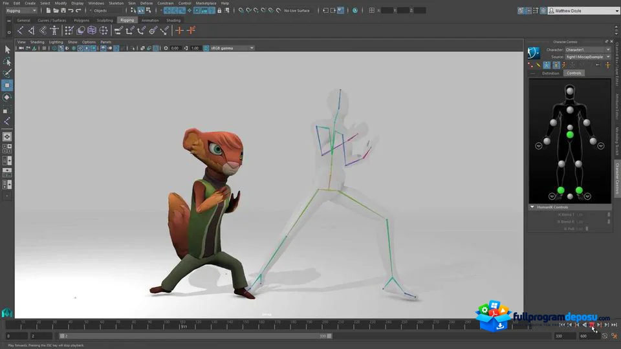Click the New Scene icon

pyautogui.click(x=49, y=10)
